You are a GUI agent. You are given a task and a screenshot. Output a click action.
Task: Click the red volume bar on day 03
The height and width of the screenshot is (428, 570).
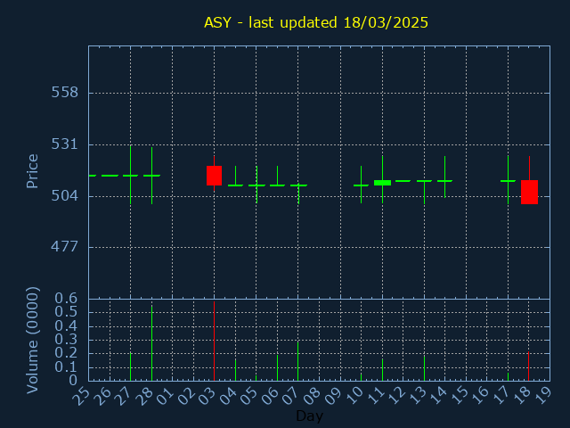coord(214,341)
